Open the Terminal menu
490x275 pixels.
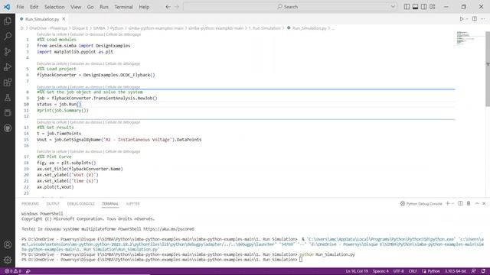[x=123, y=7]
